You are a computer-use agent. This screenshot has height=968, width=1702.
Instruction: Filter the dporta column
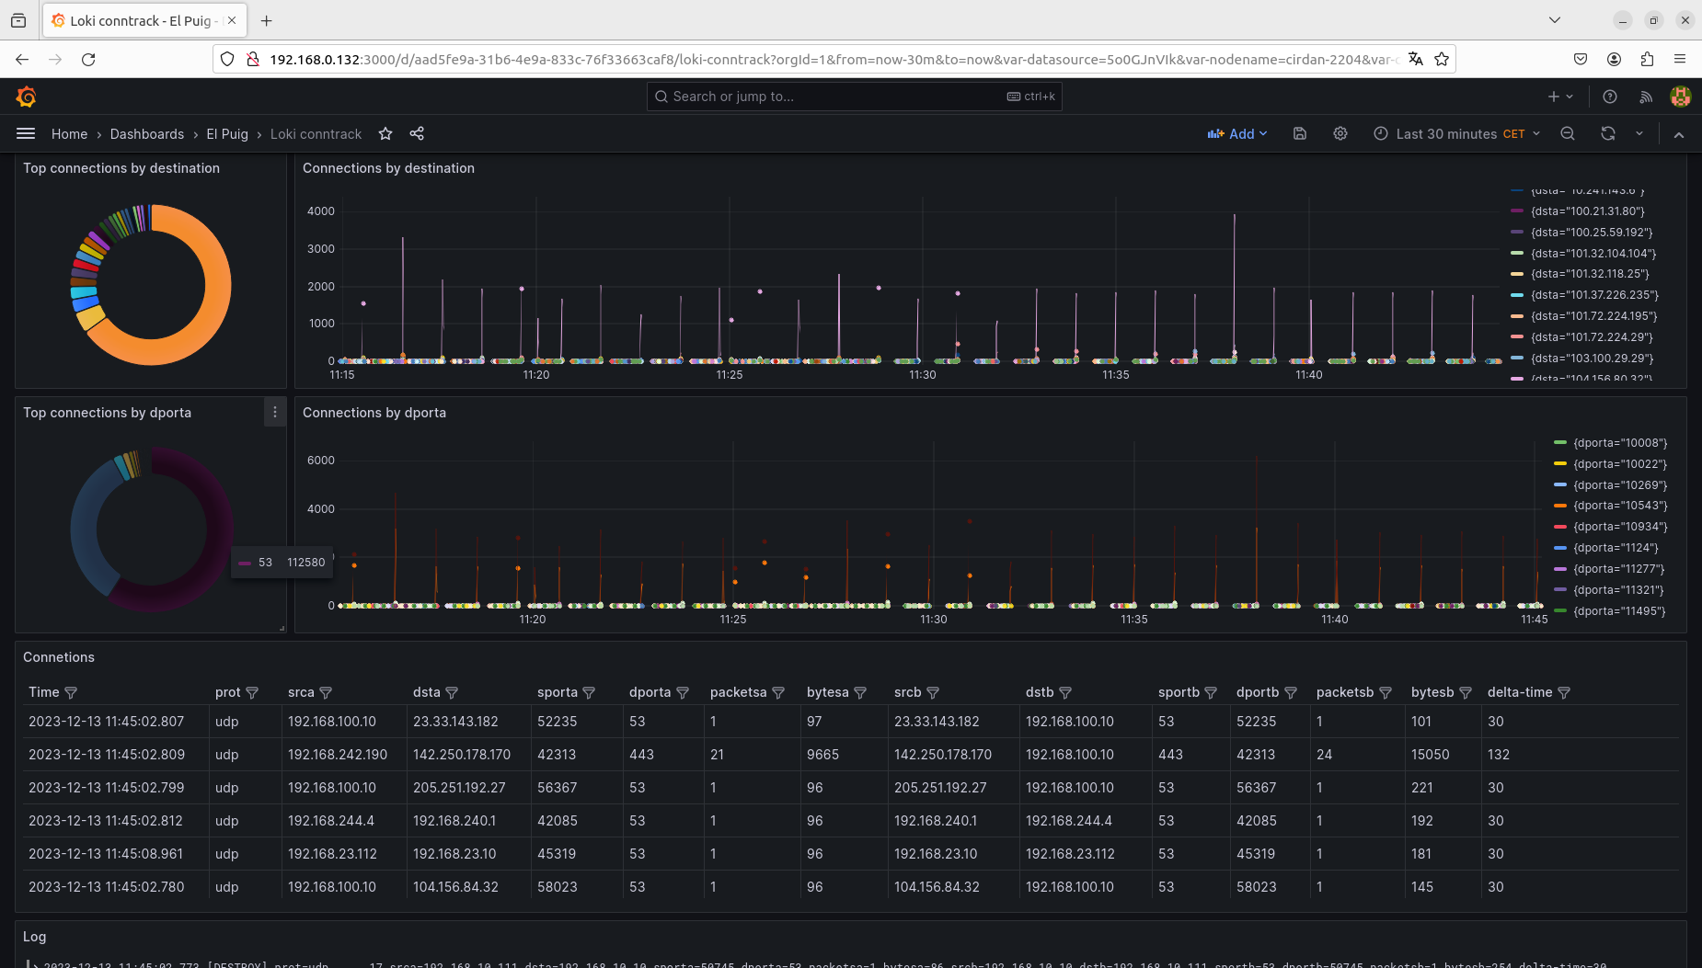click(683, 693)
